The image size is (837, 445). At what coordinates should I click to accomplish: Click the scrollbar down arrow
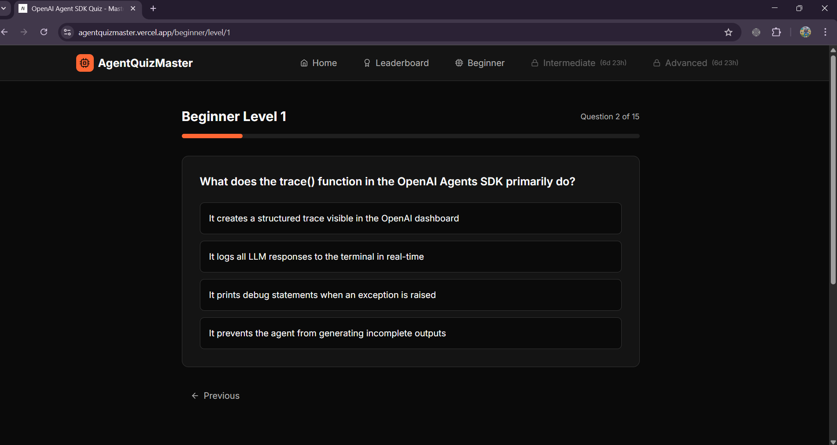pos(833,441)
